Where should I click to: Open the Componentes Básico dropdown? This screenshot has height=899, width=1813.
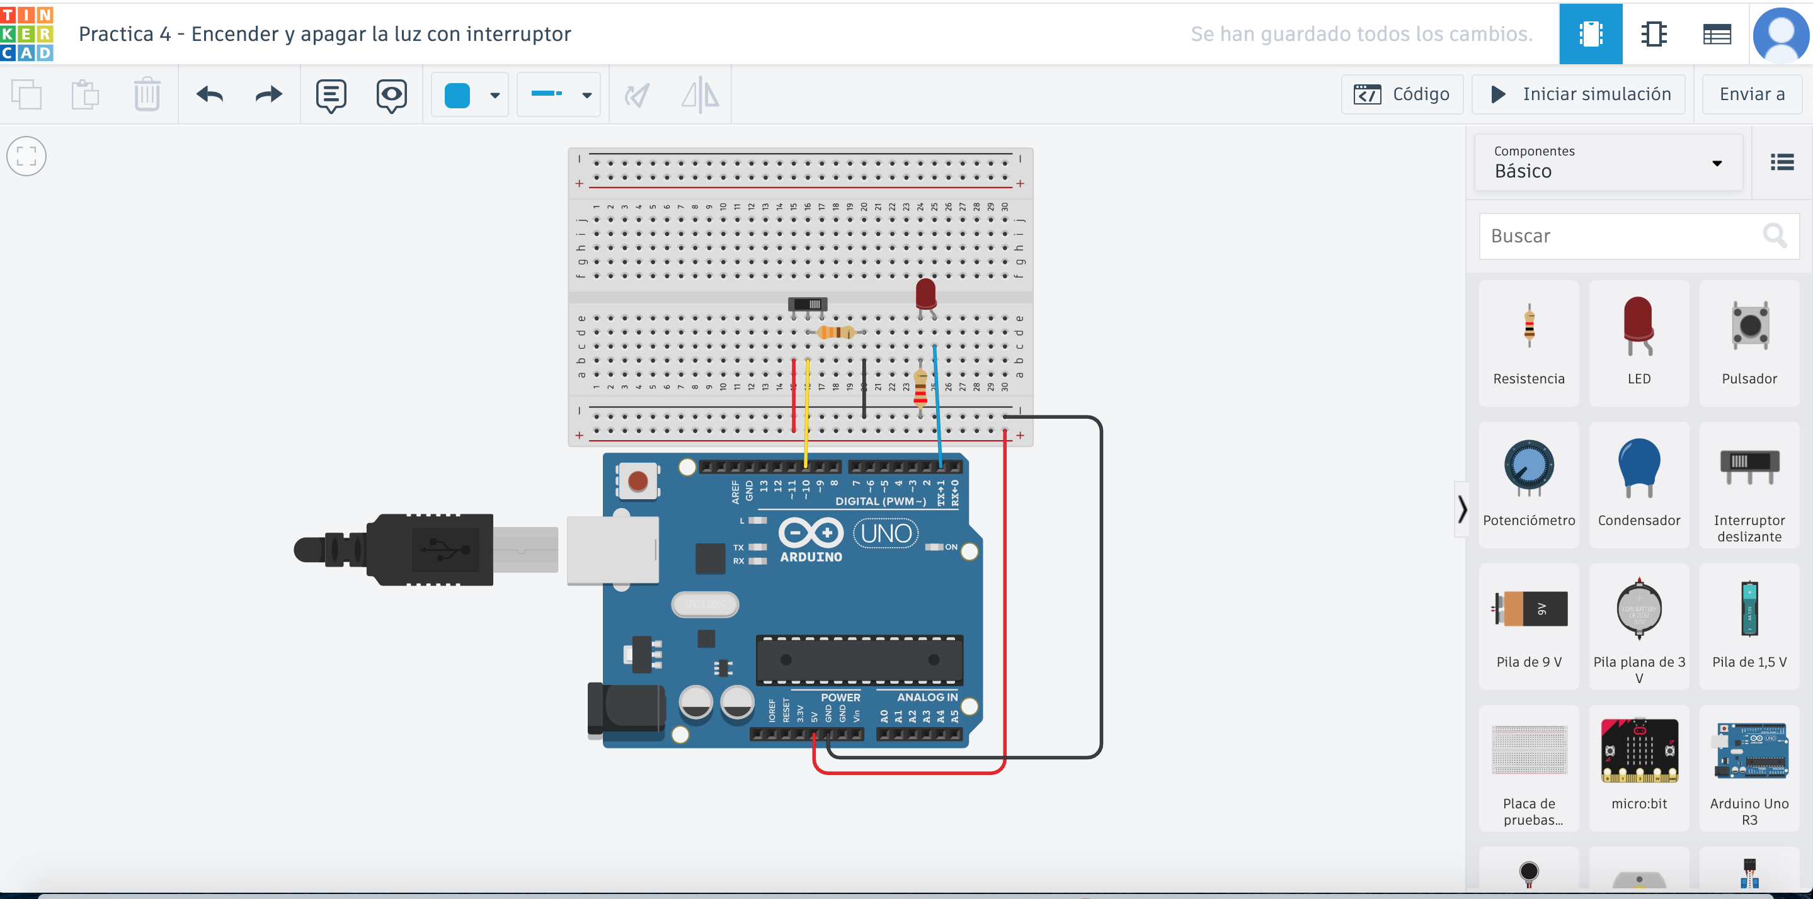coord(1608,162)
